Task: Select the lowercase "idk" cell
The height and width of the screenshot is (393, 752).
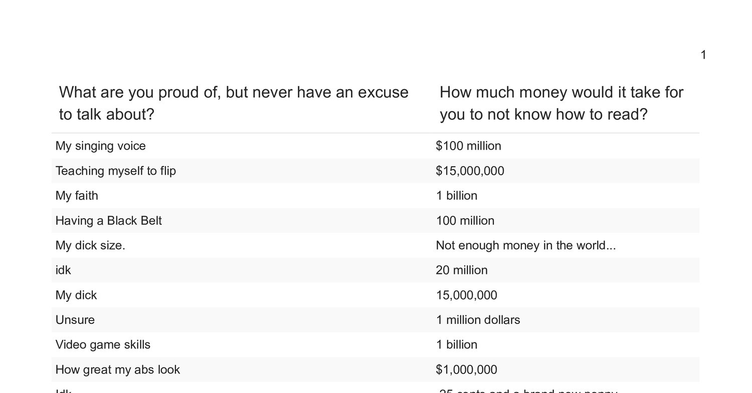Action: [63, 270]
